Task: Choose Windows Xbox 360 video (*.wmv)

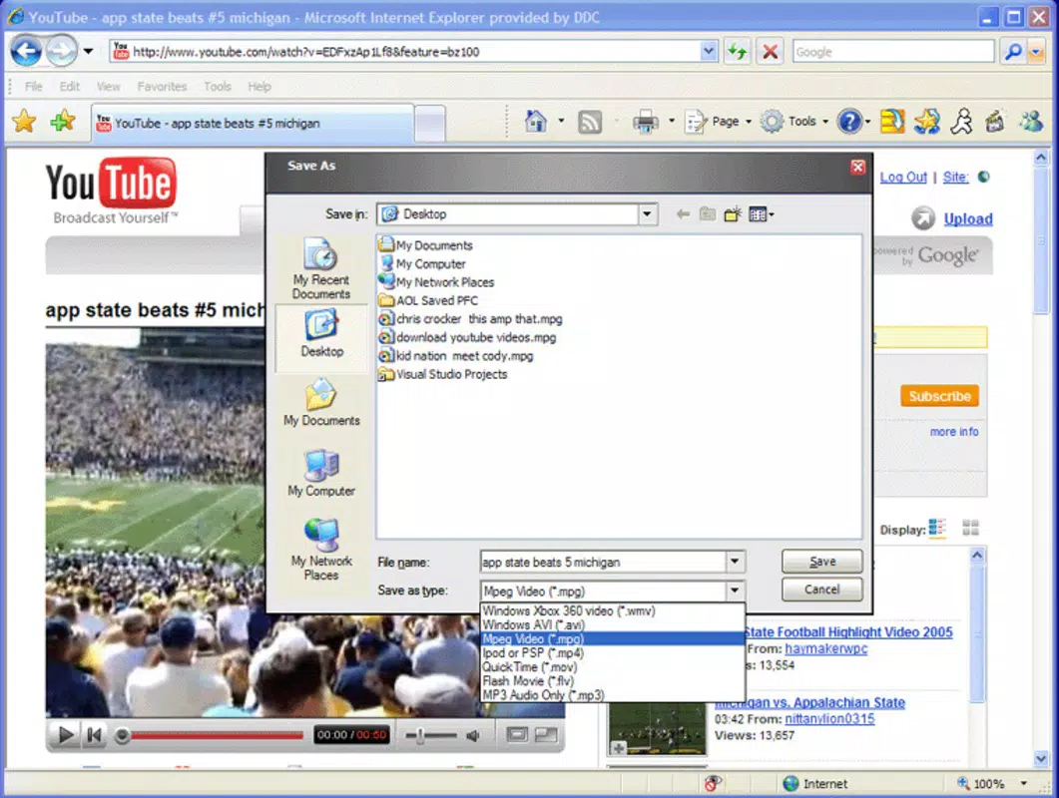Action: coord(612,610)
